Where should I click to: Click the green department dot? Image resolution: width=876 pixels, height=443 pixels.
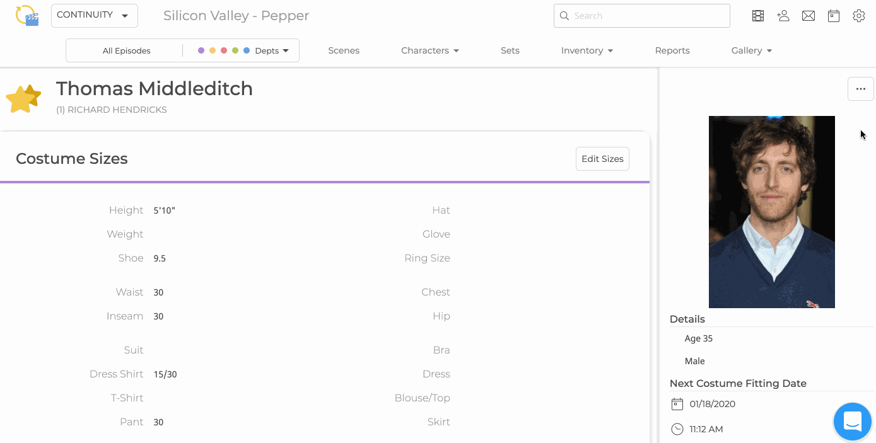(235, 50)
